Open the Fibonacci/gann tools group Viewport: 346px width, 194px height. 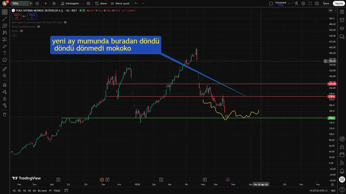click(5, 26)
